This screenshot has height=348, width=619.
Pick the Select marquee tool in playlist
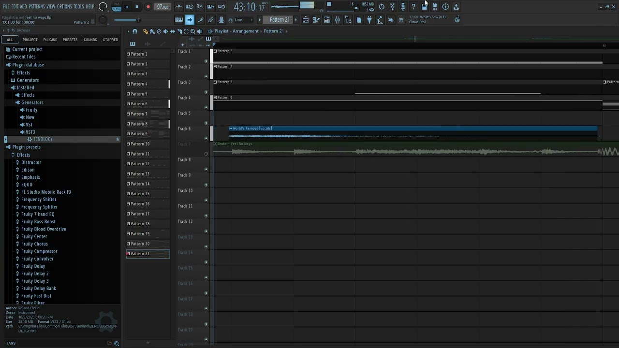pyautogui.click(x=186, y=31)
